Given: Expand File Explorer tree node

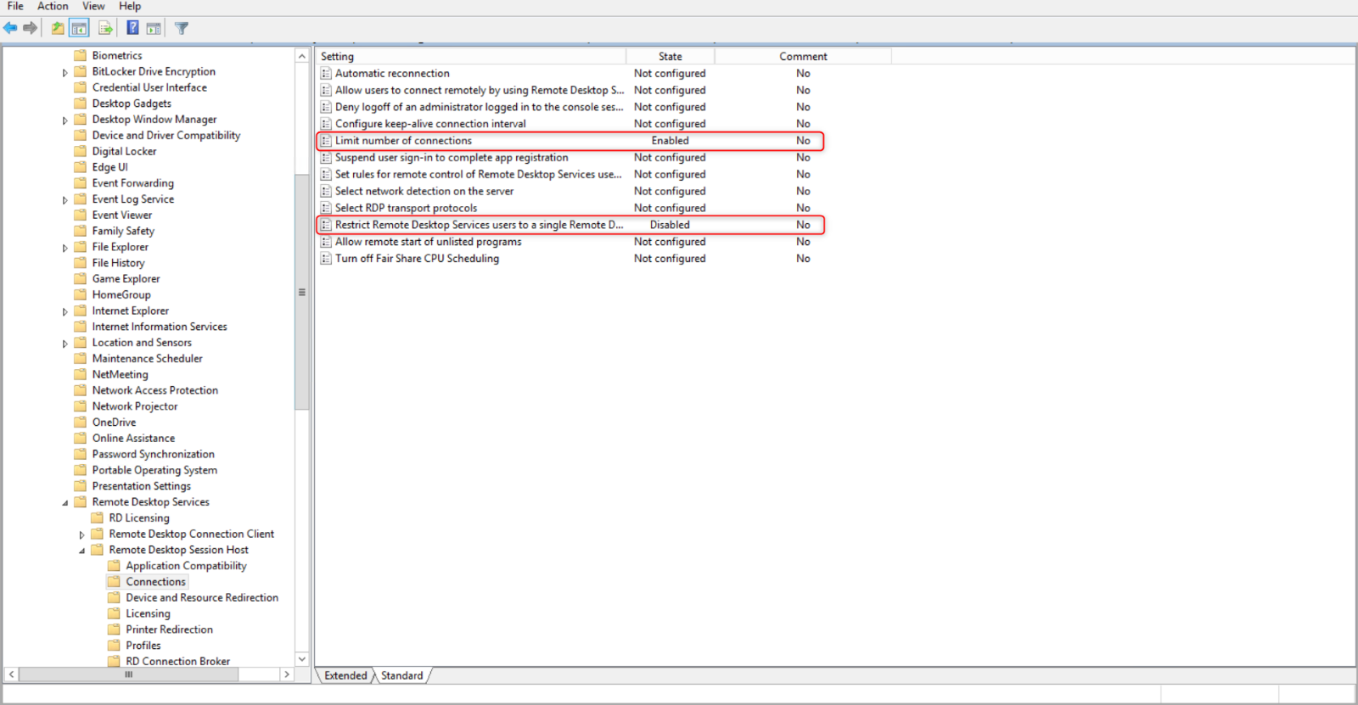Looking at the screenshot, I should (x=65, y=248).
